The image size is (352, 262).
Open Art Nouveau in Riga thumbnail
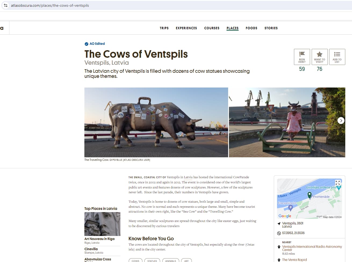pyautogui.click(x=102, y=224)
